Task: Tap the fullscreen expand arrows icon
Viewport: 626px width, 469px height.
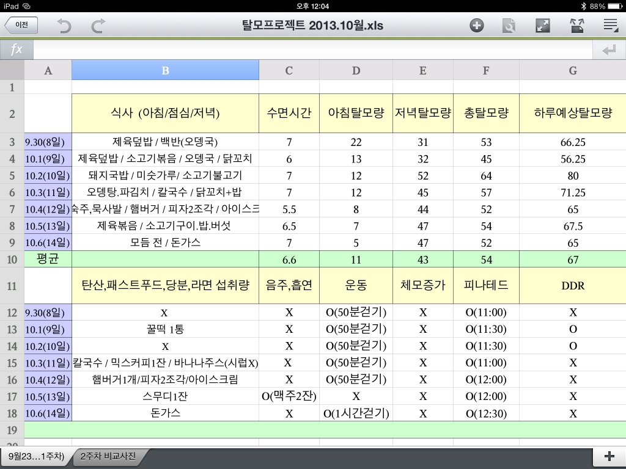Action: point(543,26)
